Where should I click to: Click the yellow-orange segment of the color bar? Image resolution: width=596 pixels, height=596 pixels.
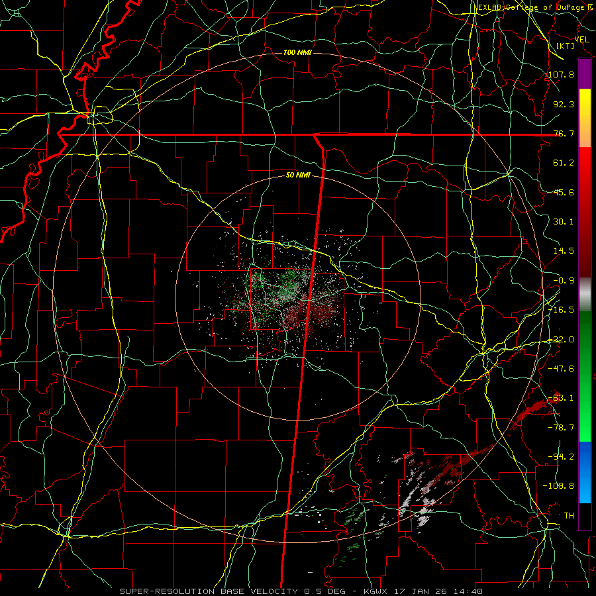point(585,118)
